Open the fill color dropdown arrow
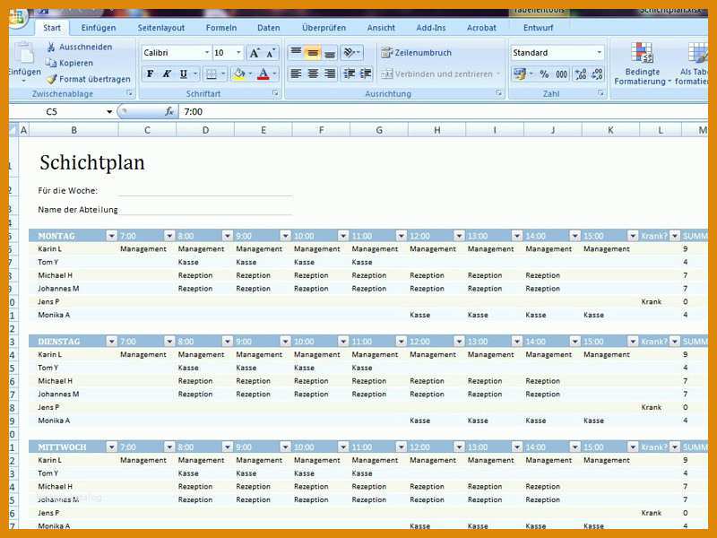 click(250, 74)
